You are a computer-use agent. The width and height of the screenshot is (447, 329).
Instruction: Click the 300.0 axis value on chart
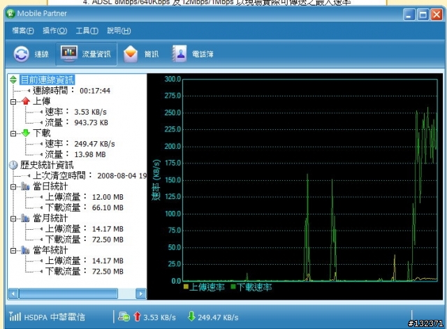(173, 79)
